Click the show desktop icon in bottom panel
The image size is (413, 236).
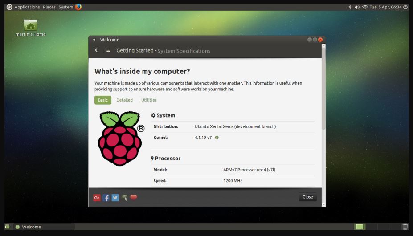pyautogui.click(x=8, y=227)
